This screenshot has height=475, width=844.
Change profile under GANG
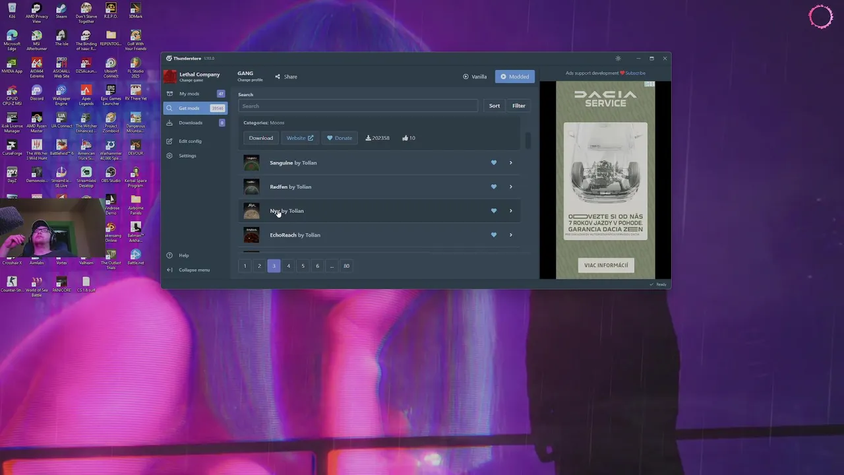click(x=250, y=80)
